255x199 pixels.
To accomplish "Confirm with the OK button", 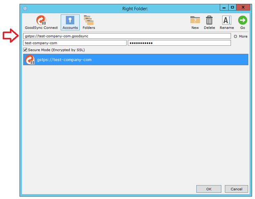I will click(x=208, y=189).
